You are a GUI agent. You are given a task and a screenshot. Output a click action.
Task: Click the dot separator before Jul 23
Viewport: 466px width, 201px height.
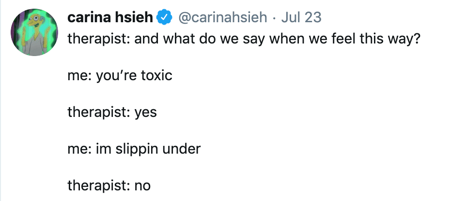coord(274,19)
